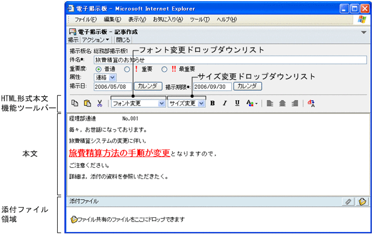
Task: Click the Windows flag logo
Action: tap(362, 19)
